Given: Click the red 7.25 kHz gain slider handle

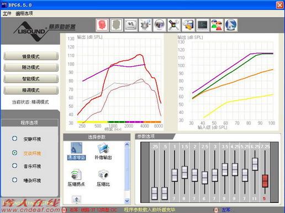Looking at the screenshot, I should [265, 181].
